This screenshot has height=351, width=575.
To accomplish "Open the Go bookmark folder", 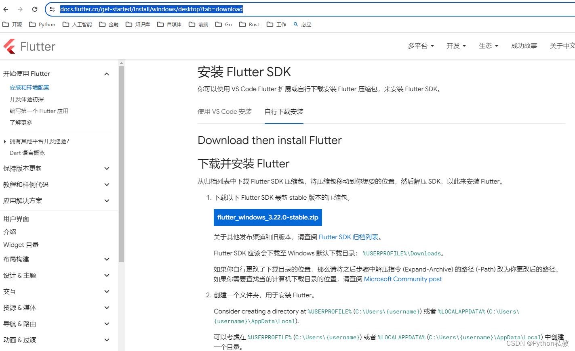I will click(223, 24).
